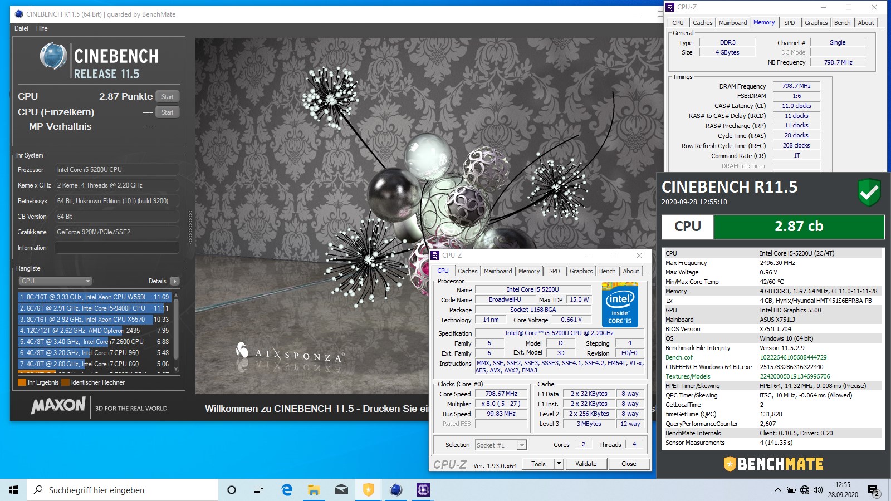Open Mainboard tab in CPU-Z Memory window

tap(733, 23)
